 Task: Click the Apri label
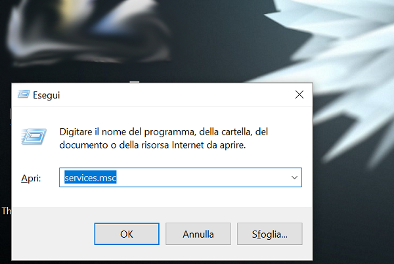(x=31, y=179)
